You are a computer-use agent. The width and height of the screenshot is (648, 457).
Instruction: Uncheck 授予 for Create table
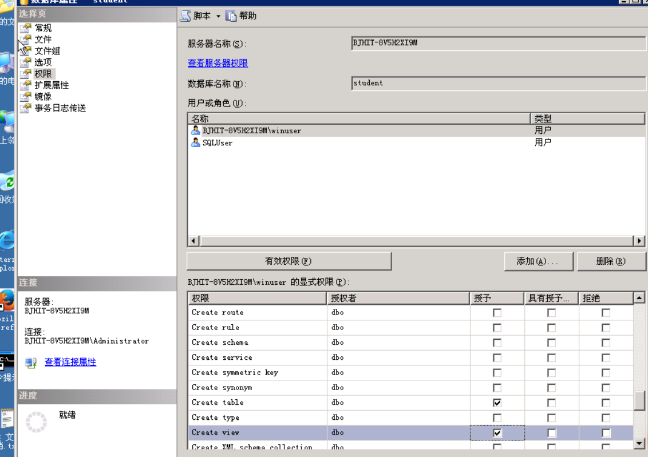tap(497, 403)
